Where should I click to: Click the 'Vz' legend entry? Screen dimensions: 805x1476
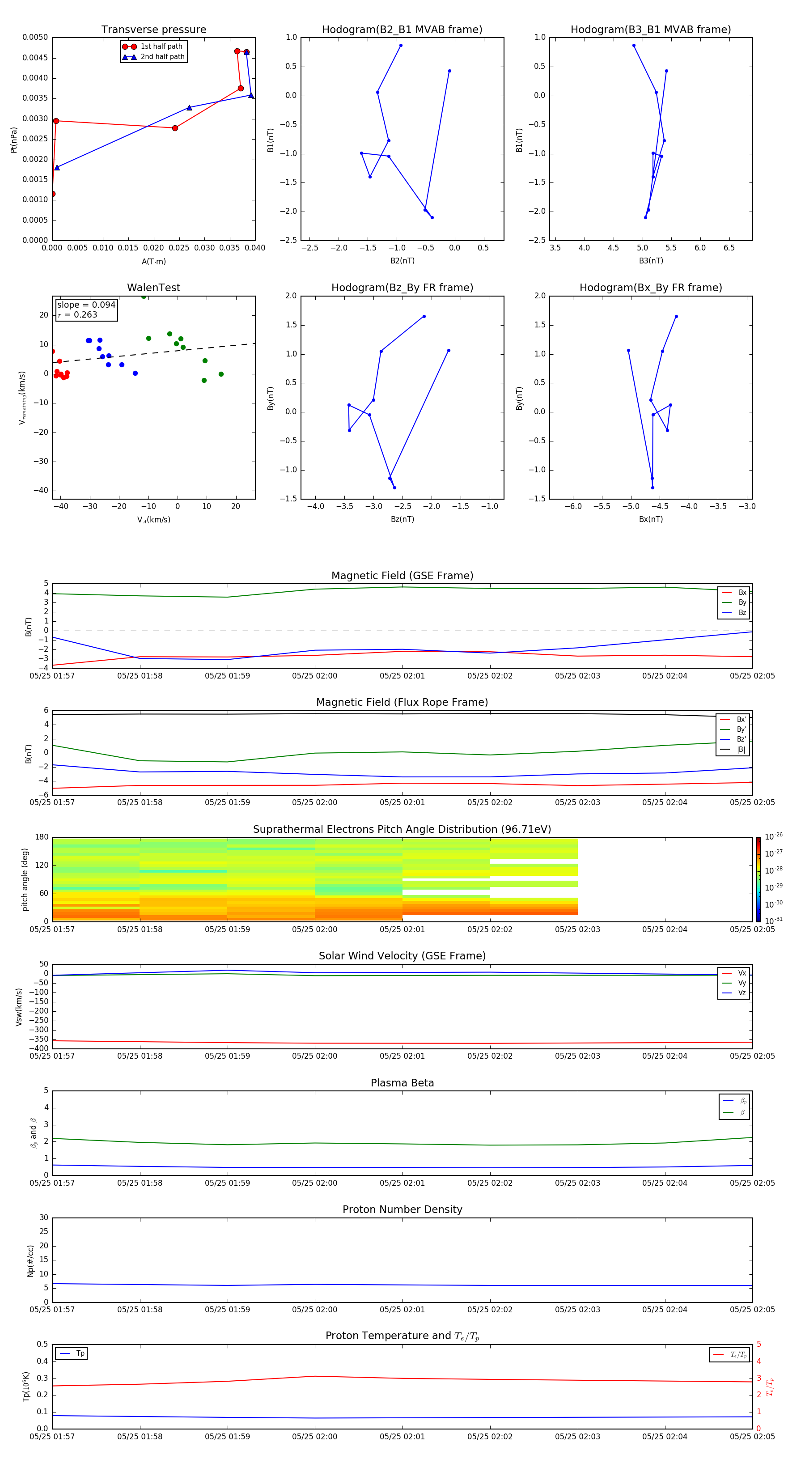tap(734, 993)
